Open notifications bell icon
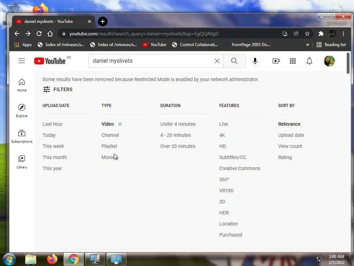 (x=309, y=61)
